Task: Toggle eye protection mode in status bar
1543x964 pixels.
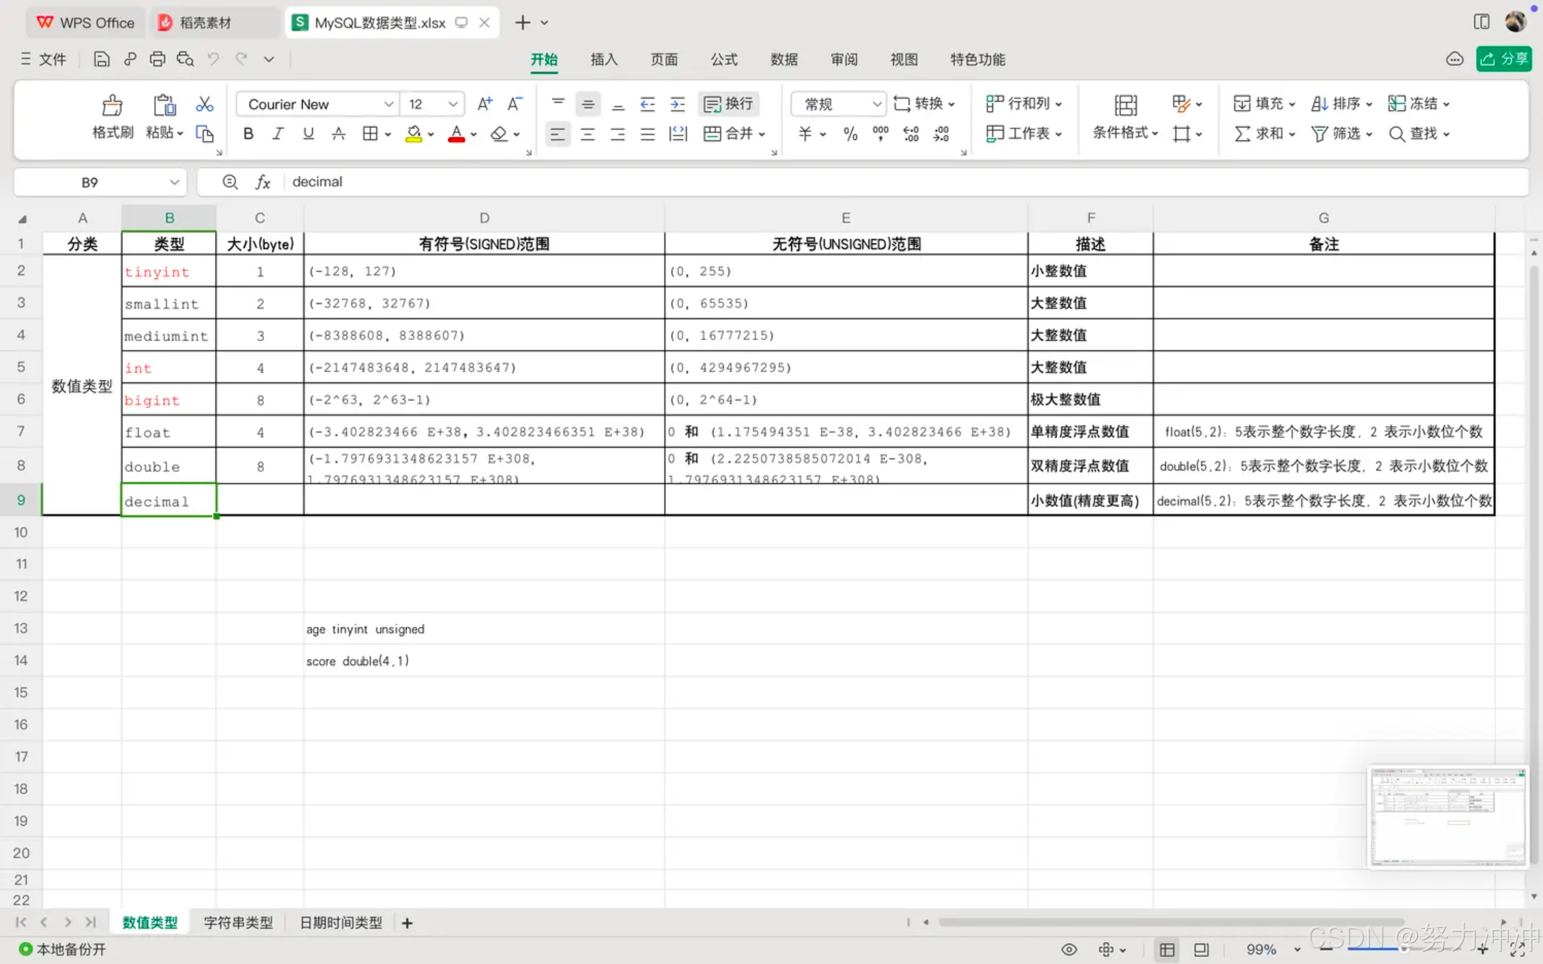Action: point(1069,950)
